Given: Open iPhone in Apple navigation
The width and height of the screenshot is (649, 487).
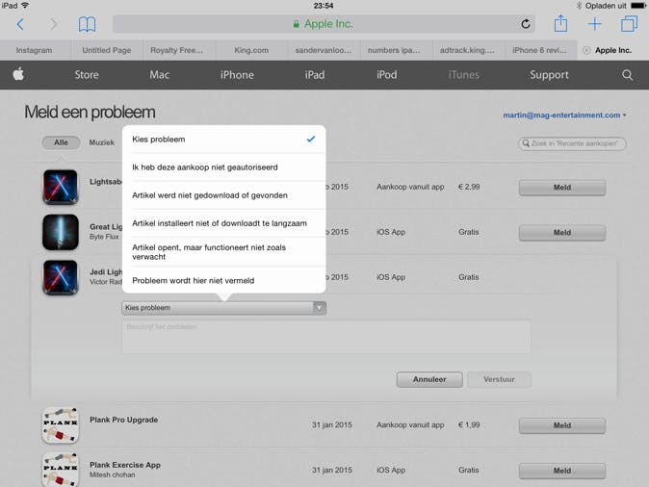Looking at the screenshot, I should pyautogui.click(x=237, y=75).
